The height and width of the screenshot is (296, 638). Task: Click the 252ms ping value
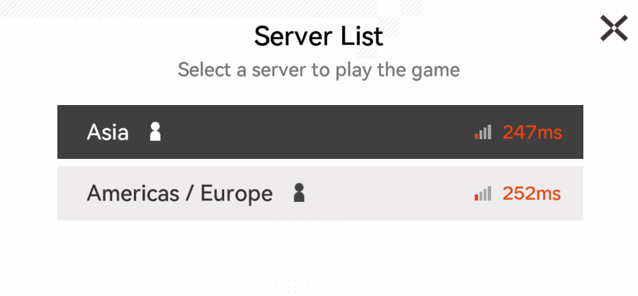[x=531, y=194]
